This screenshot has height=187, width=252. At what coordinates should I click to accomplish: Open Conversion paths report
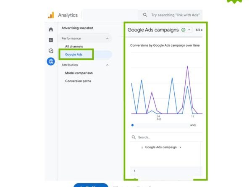[78, 81]
